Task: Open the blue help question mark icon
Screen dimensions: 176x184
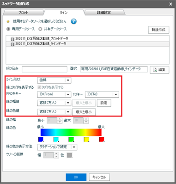Action: coord(73,21)
